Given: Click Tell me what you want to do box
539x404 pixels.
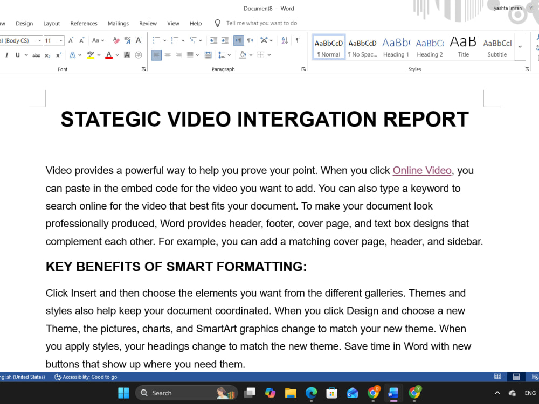Looking at the screenshot, I should pyautogui.click(x=261, y=23).
